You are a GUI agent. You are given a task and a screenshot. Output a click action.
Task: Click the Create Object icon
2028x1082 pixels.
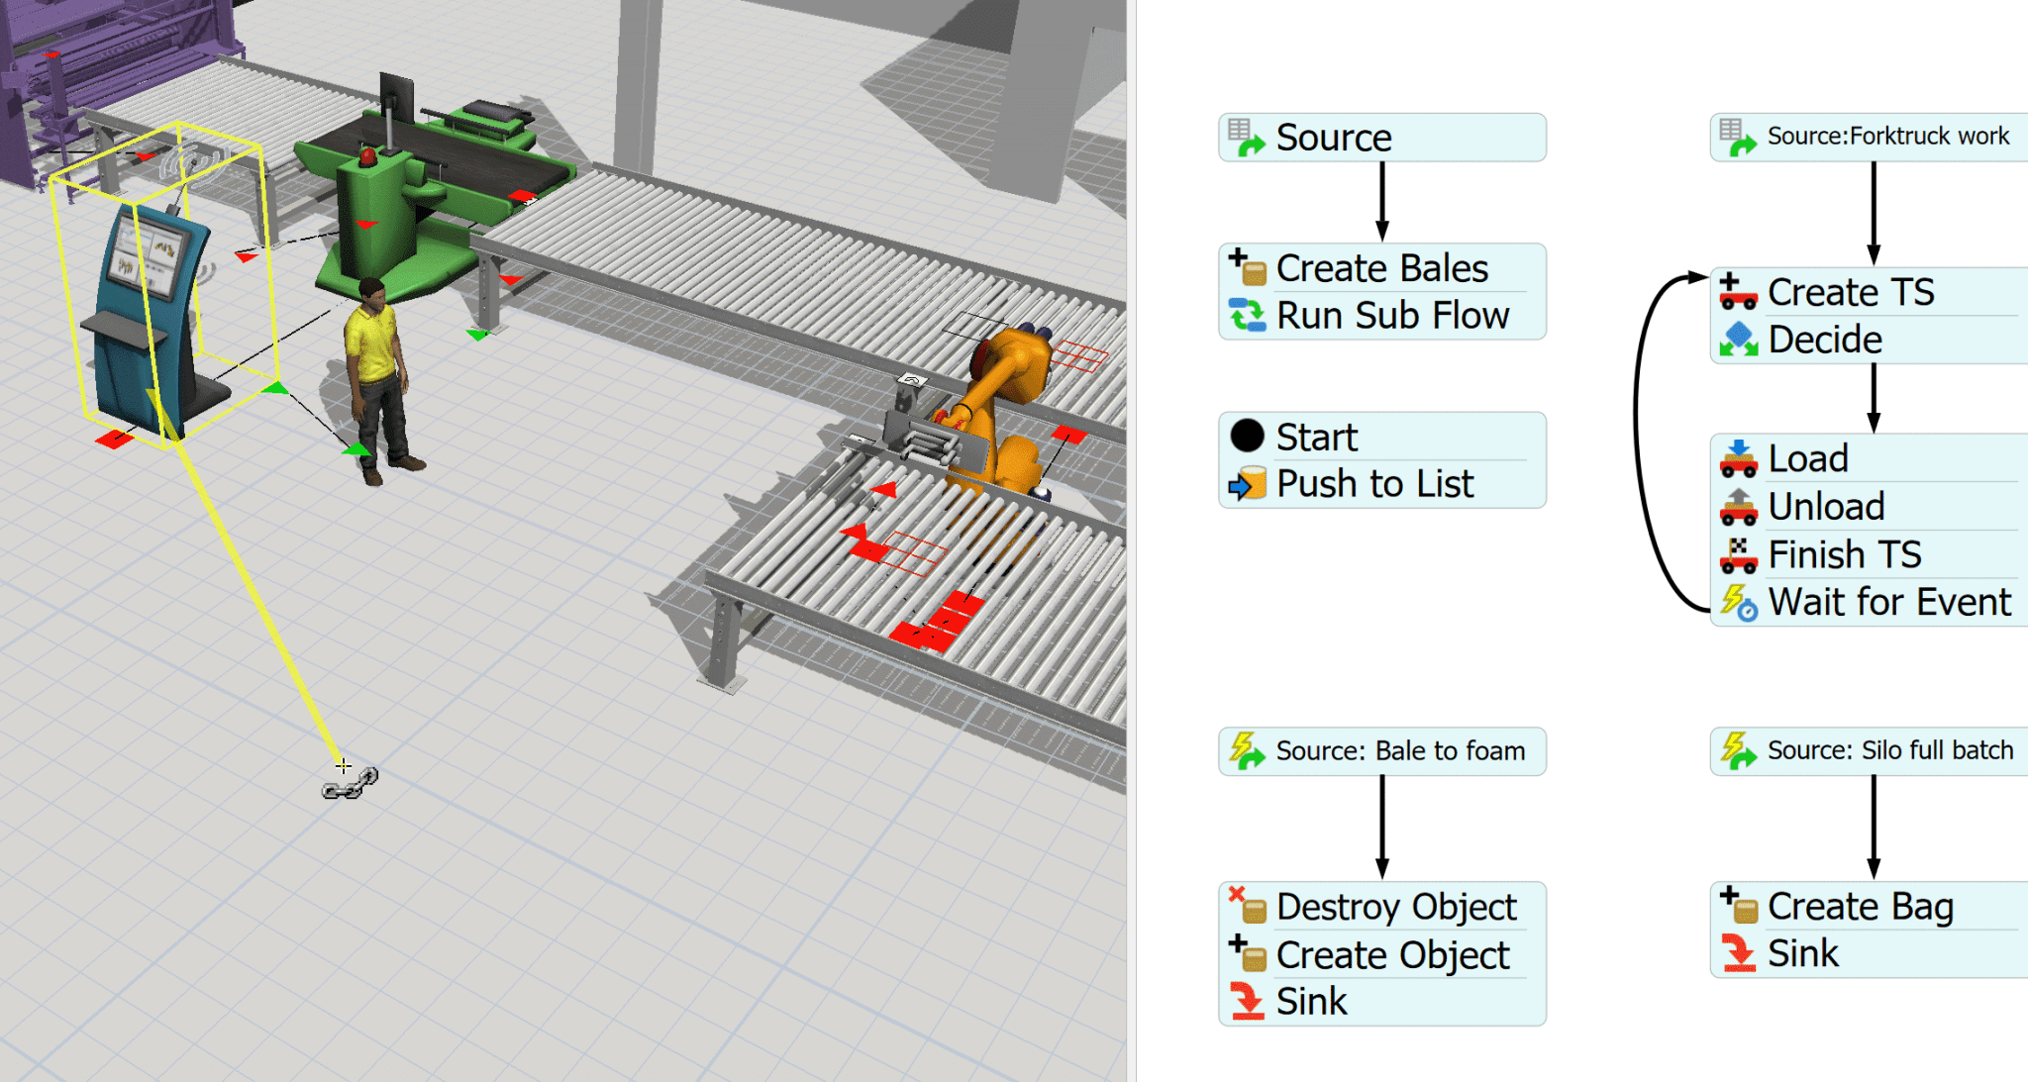coord(1246,953)
